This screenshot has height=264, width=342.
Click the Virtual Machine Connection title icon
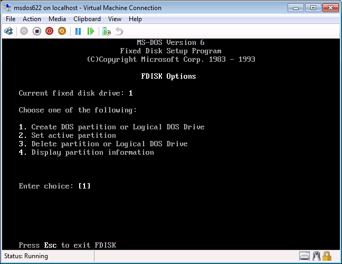(x=7, y=7)
